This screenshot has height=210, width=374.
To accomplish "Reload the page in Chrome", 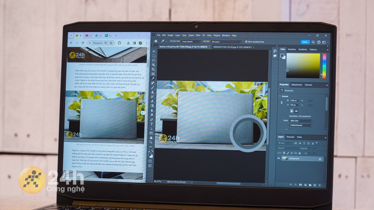I will pos(83,43).
